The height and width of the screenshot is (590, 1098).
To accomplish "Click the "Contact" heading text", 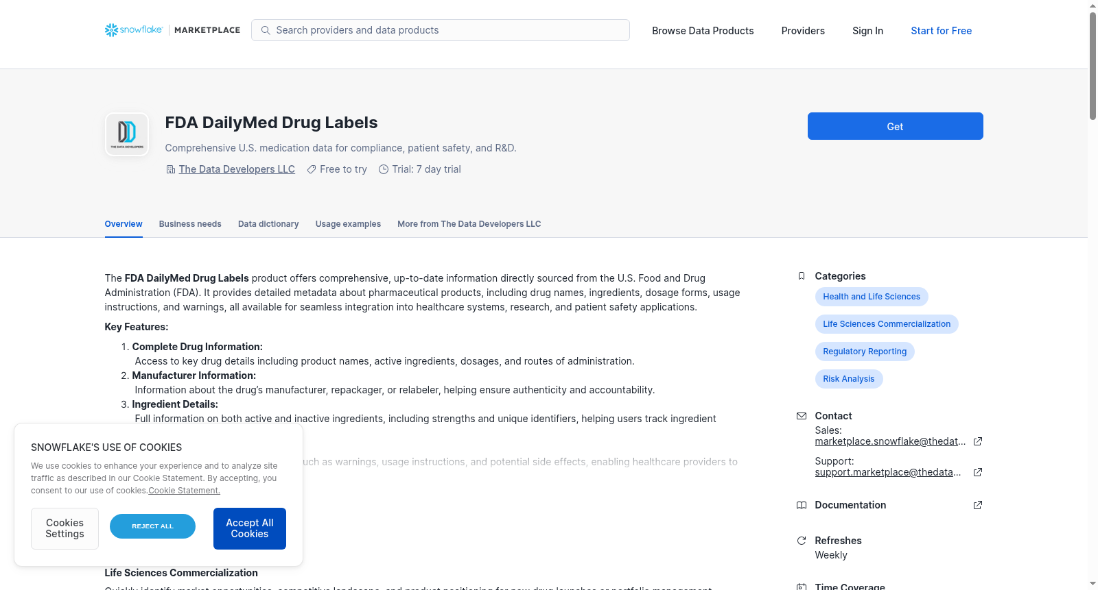I will [834, 416].
